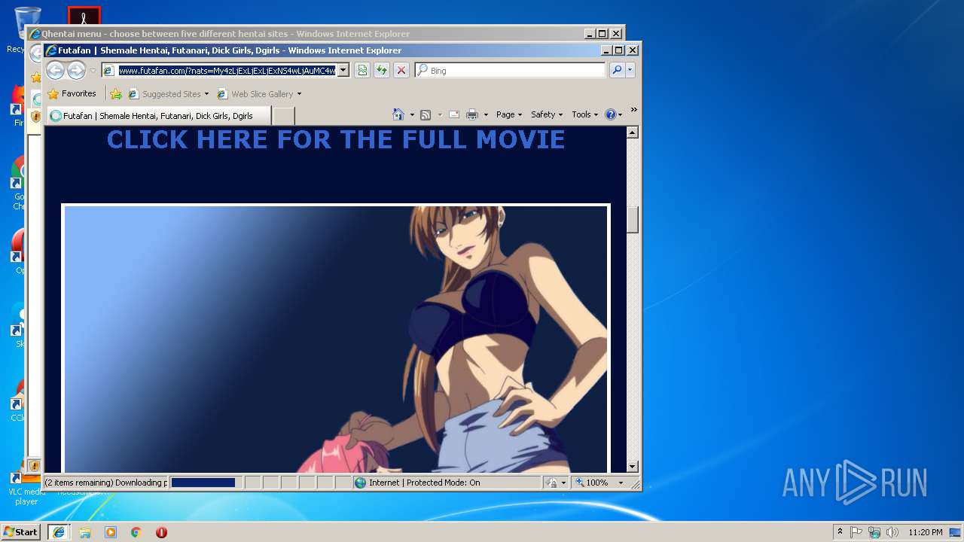This screenshot has width=964, height=542.
Task: Open the recent pages dropdown beside Forward
Action: pyautogui.click(x=93, y=71)
